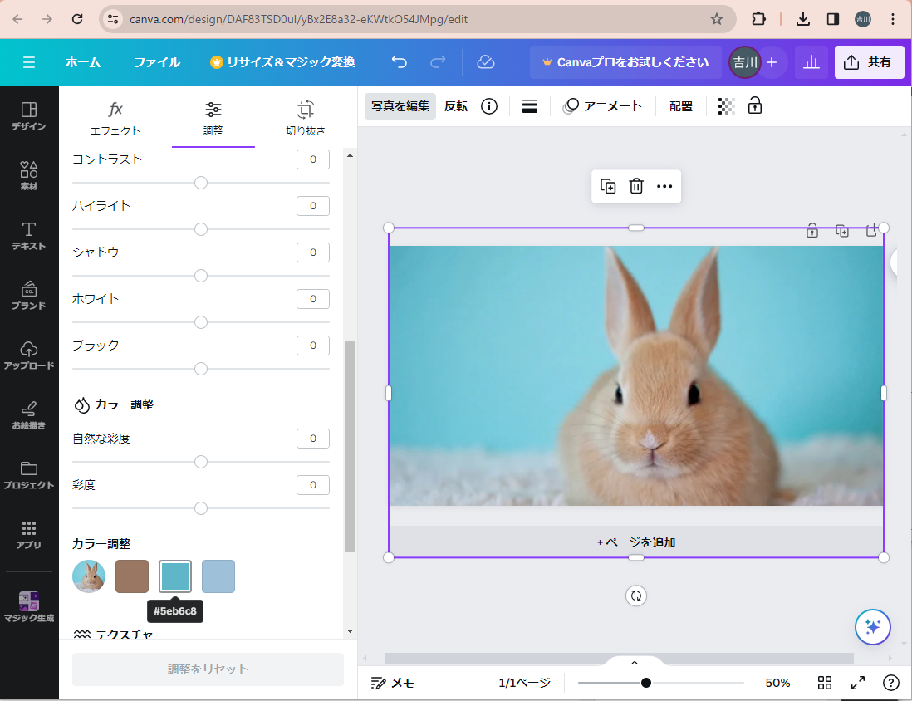Screen dimensions: 912x701
Task: Switch to the エフェクト tab
Action: click(115, 118)
